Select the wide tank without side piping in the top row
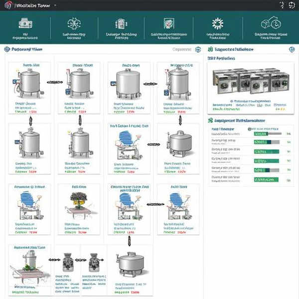This screenshot has width=299, height=299. coord(129,82)
